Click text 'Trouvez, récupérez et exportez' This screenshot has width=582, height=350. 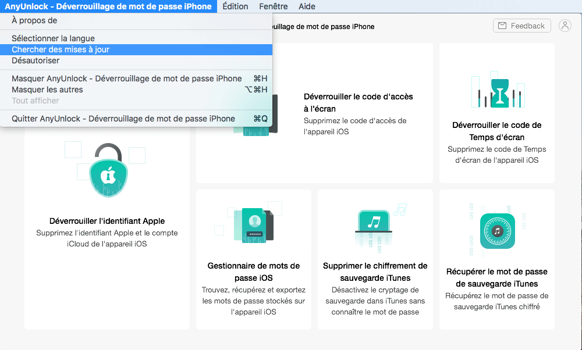click(254, 290)
